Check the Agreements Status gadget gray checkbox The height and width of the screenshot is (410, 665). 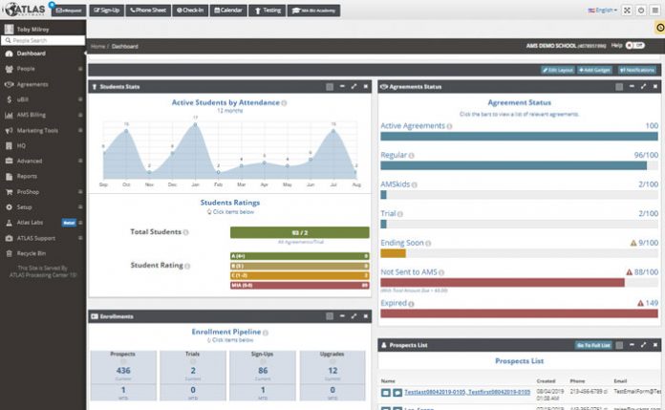pos(618,86)
